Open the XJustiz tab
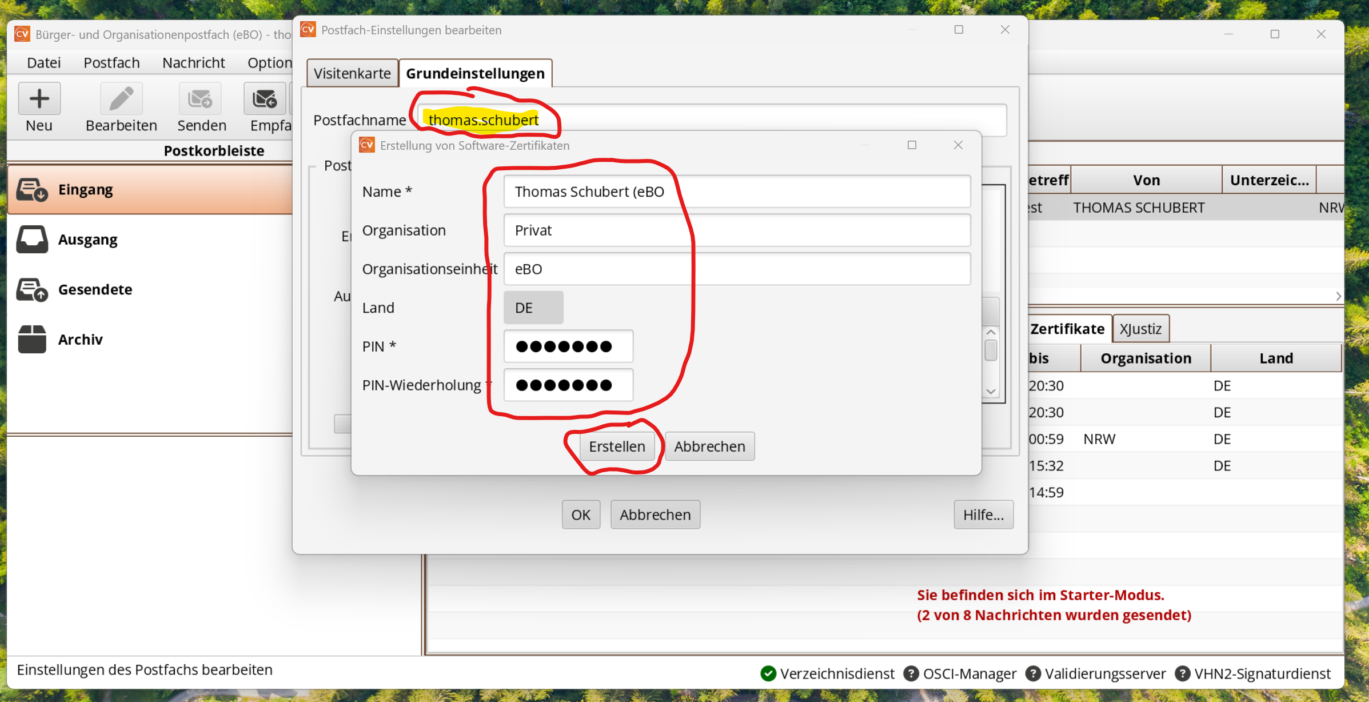Image resolution: width=1369 pixels, height=702 pixels. 1140,329
